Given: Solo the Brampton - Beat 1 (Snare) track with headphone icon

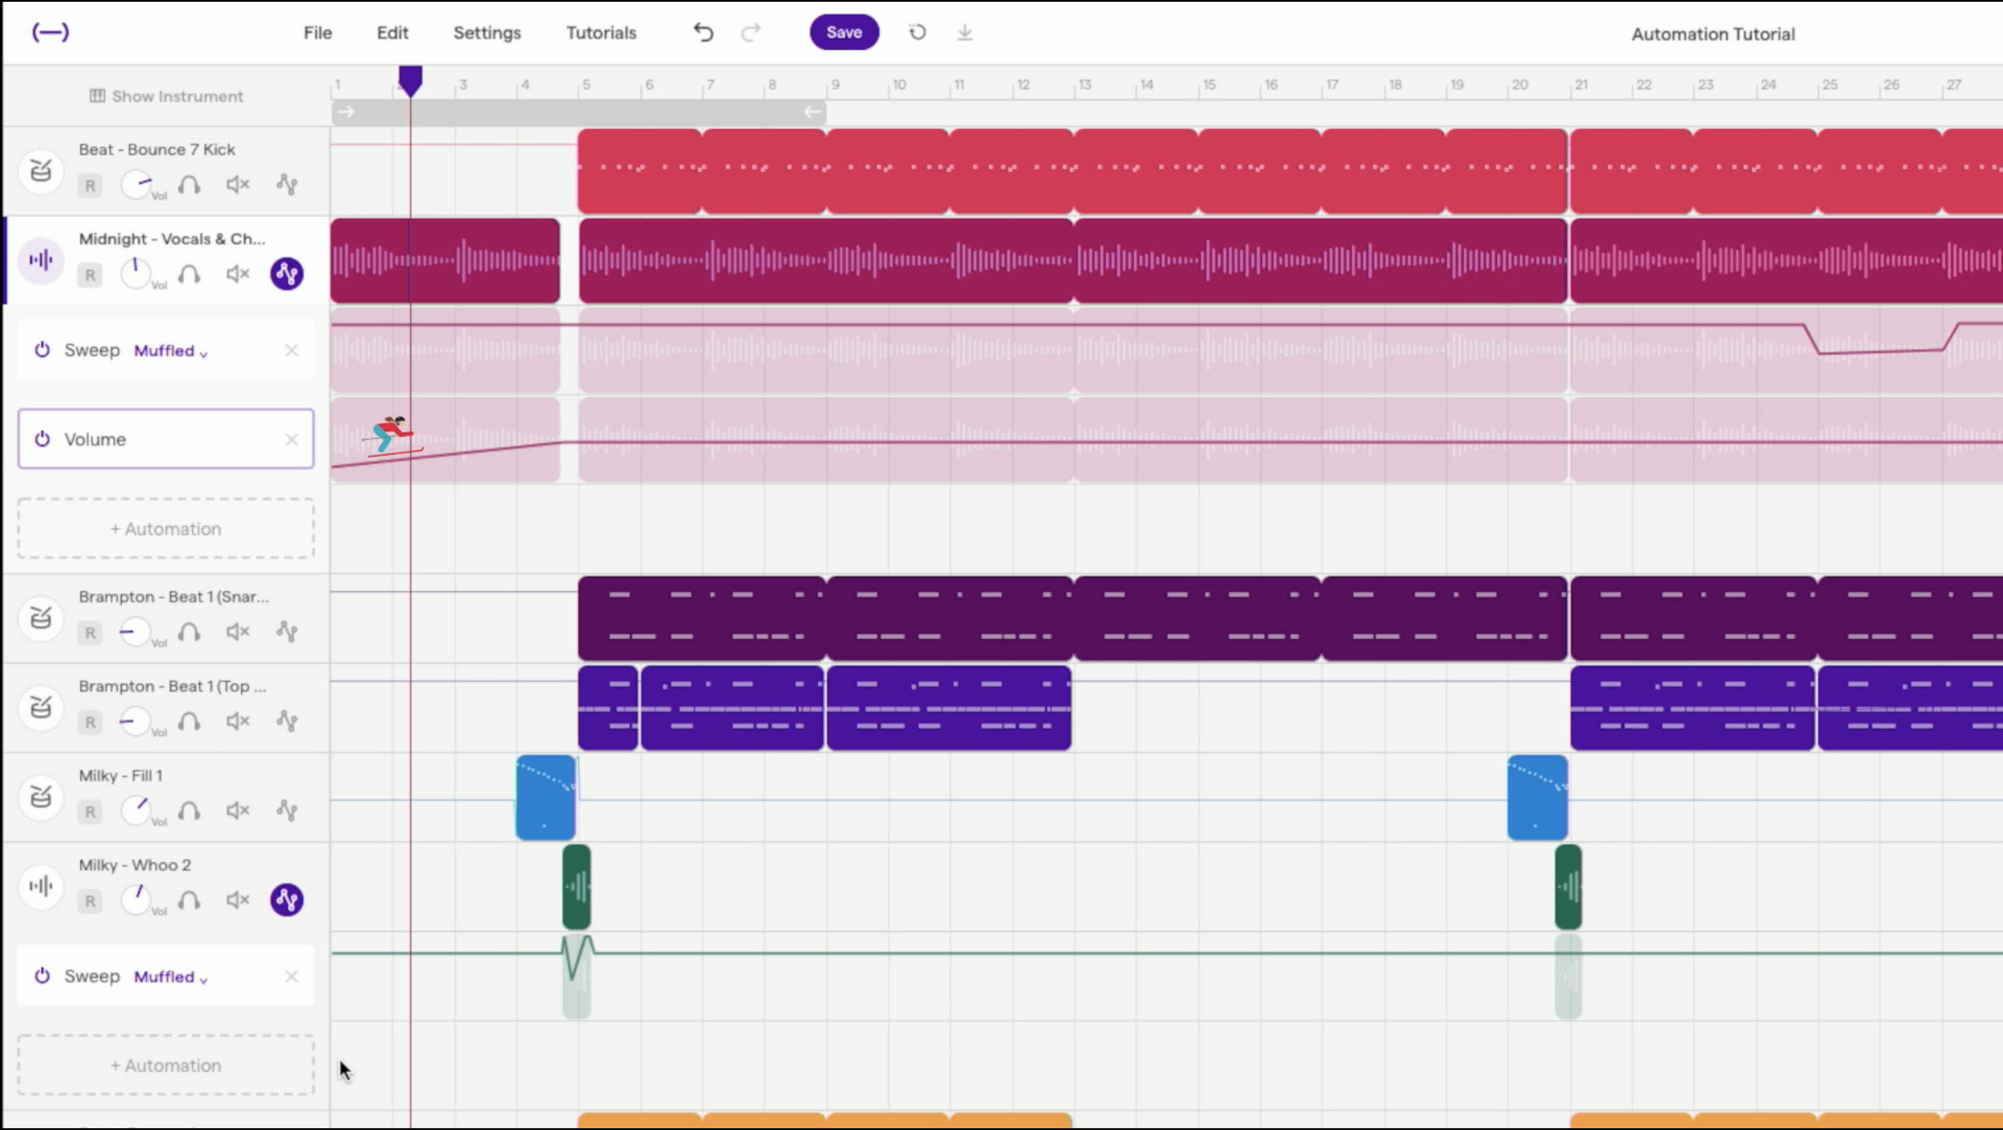Looking at the screenshot, I should tap(190, 632).
